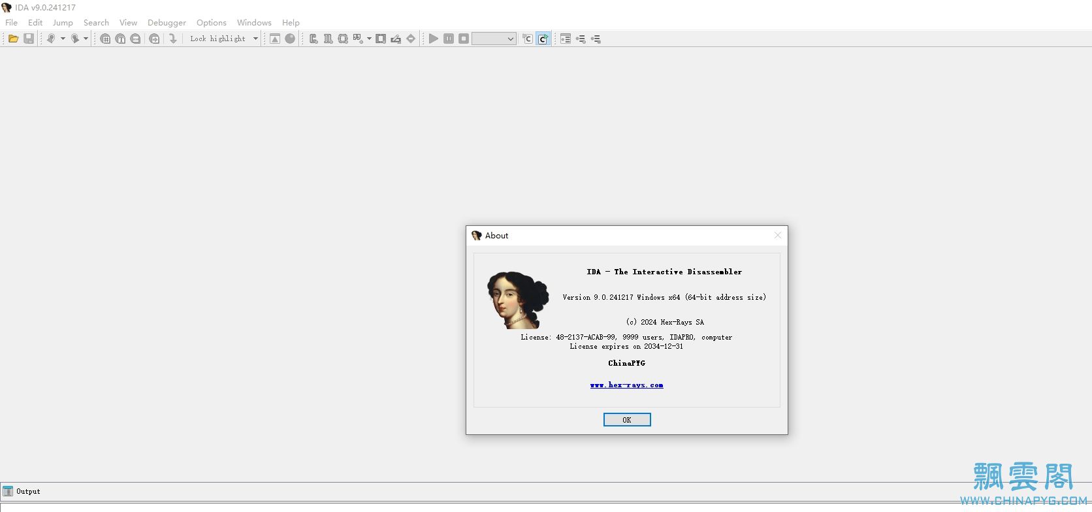Open the Jump menu
This screenshot has width=1092, height=512.
[63, 22]
